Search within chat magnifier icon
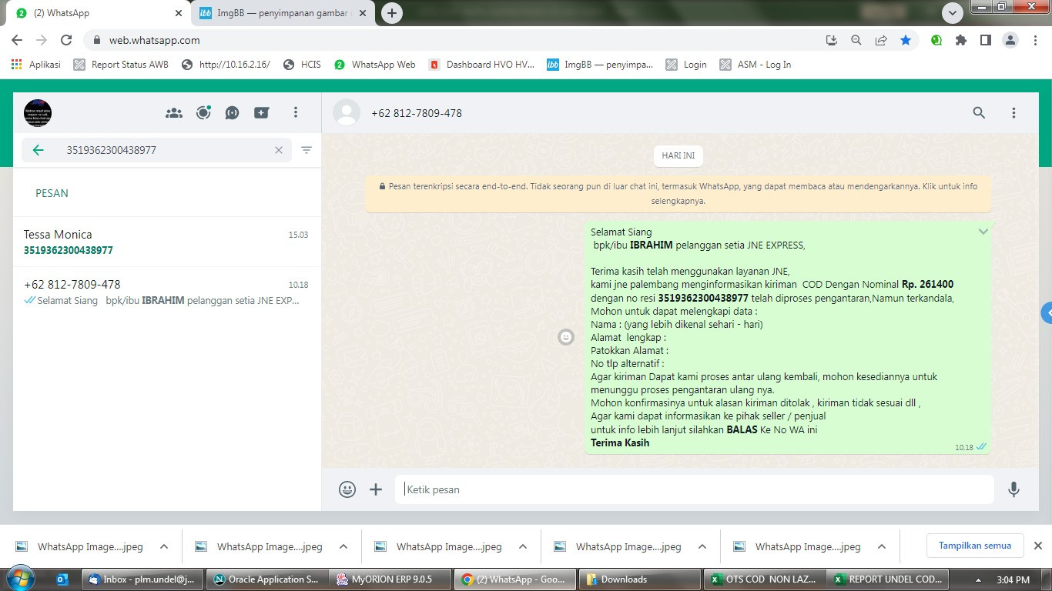The height and width of the screenshot is (591, 1052). pyautogui.click(x=979, y=113)
